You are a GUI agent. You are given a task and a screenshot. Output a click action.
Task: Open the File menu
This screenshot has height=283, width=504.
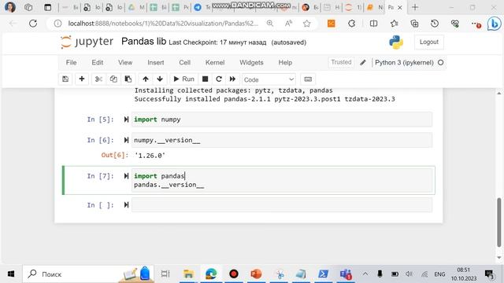point(71,63)
